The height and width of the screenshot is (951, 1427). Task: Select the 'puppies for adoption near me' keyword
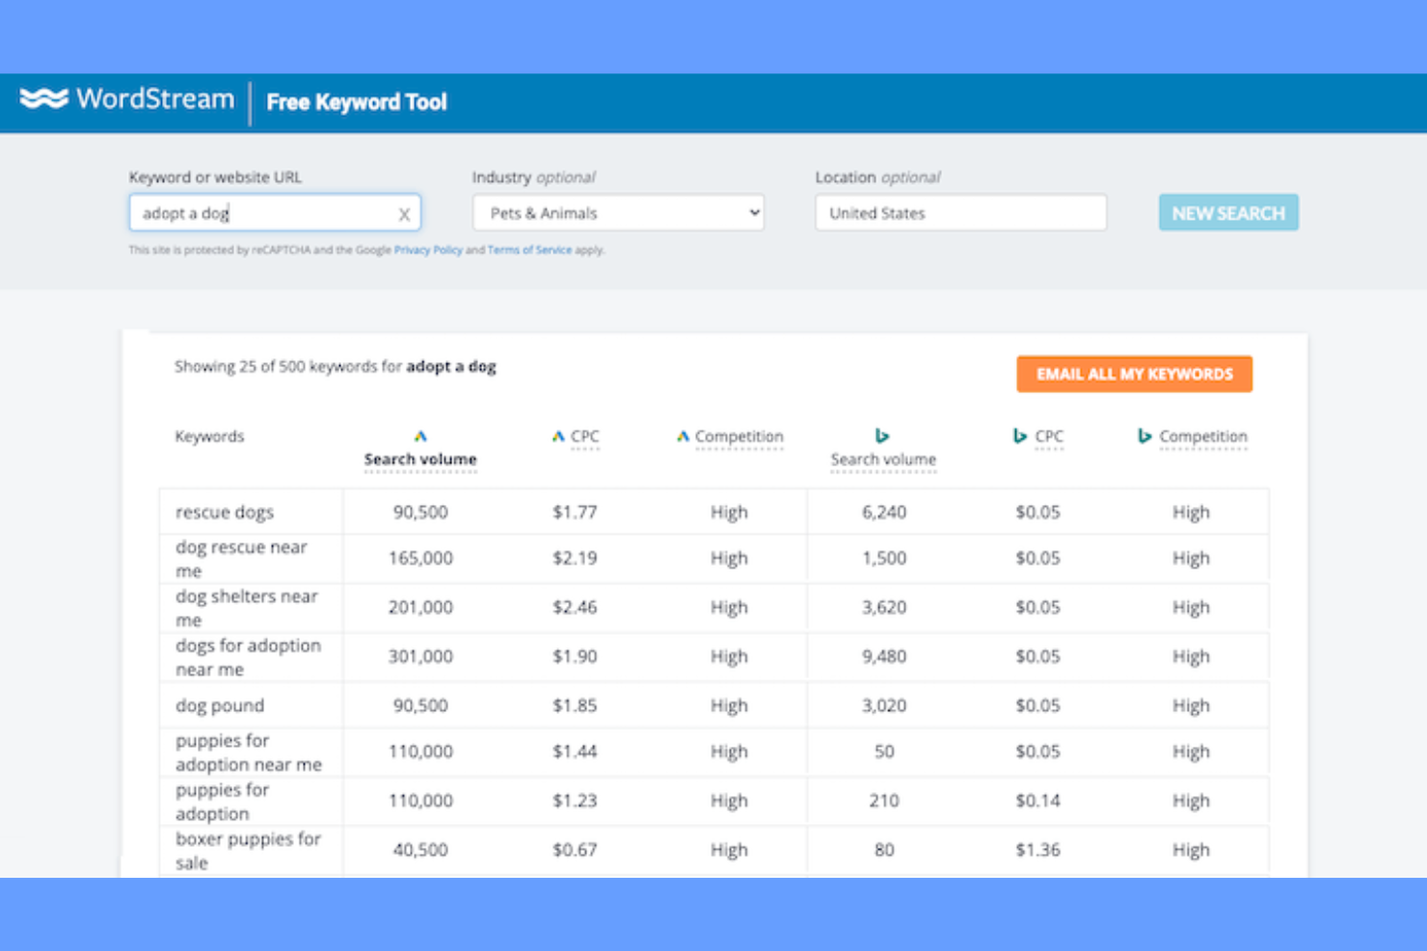tap(249, 753)
